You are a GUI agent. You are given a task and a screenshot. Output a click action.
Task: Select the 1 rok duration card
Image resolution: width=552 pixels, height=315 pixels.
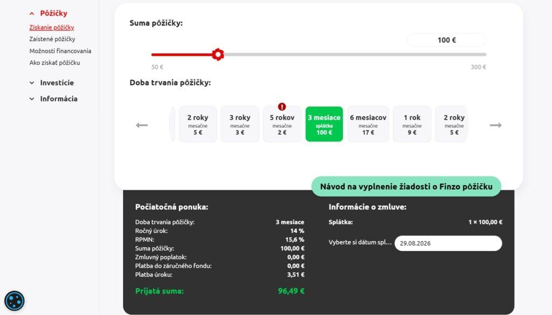click(x=412, y=124)
